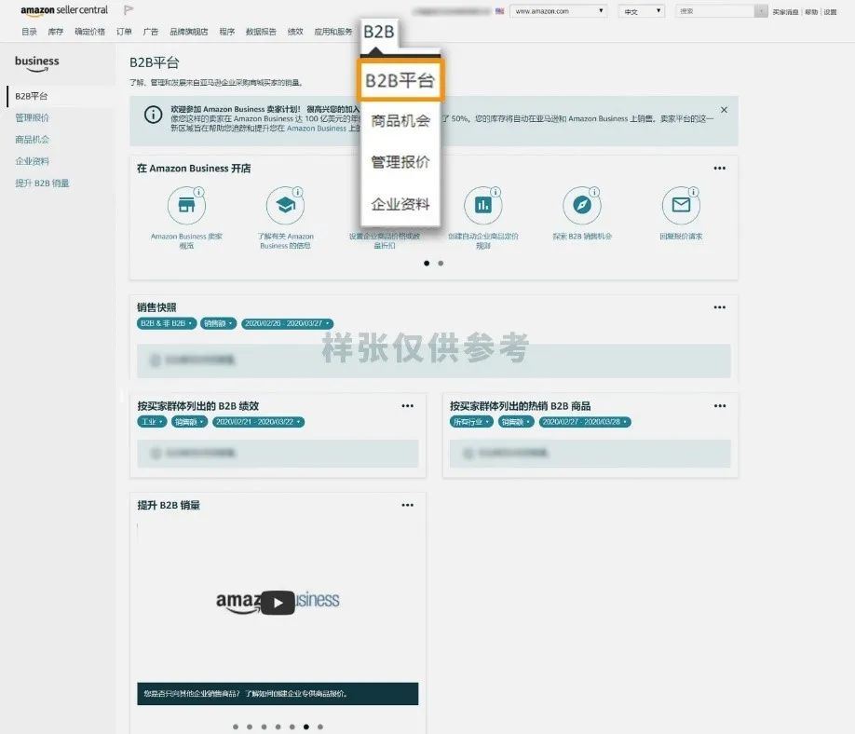Open the 广告 top navigation menu
855x734 pixels.
(151, 32)
